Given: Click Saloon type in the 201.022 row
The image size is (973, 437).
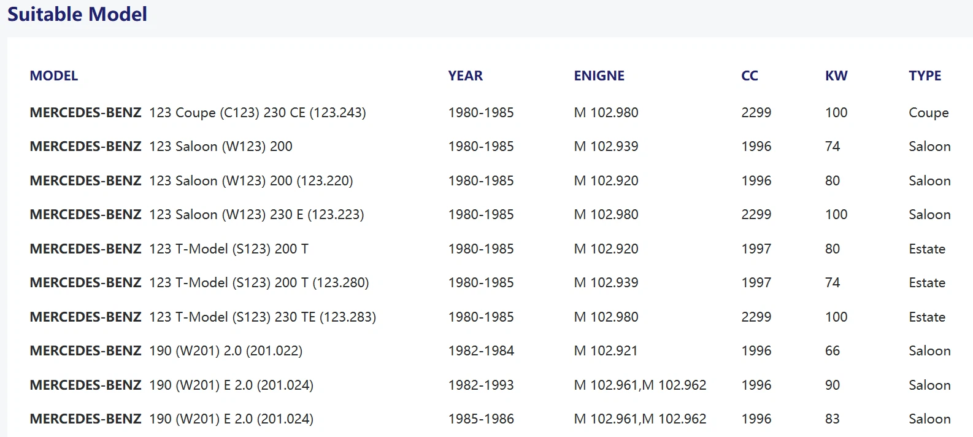Looking at the screenshot, I should pos(929,351).
